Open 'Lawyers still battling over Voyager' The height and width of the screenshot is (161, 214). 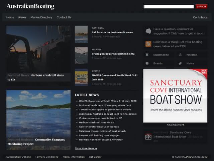point(99,136)
